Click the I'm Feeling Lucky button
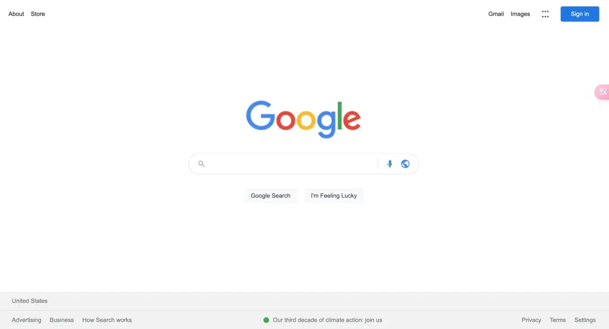This screenshot has height=329, width=609. point(334,196)
